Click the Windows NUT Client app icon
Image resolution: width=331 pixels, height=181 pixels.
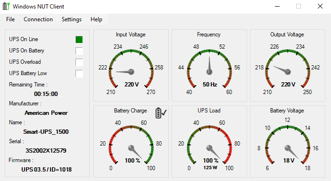[6, 6]
